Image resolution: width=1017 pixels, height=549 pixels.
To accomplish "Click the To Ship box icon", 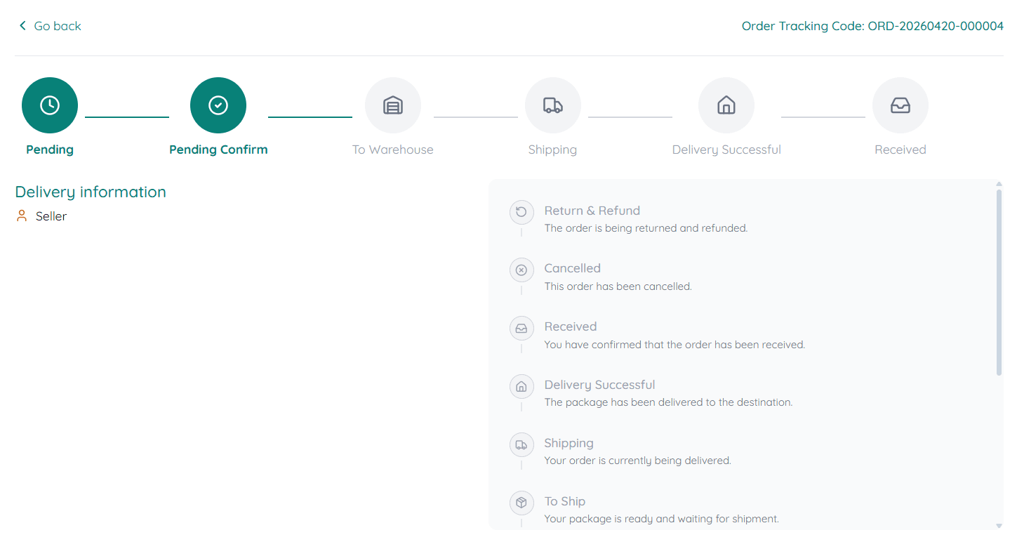I will pyautogui.click(x=521, y=503).
